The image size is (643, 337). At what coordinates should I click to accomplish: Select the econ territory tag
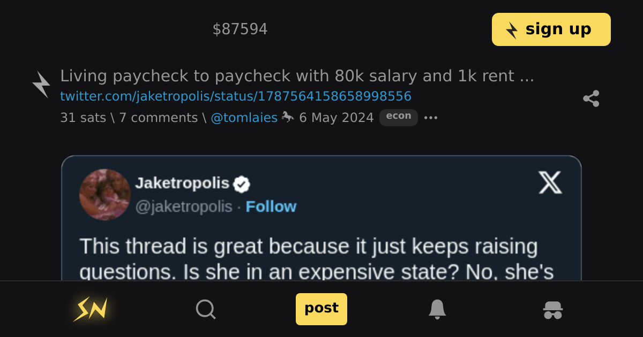[399, 117]
